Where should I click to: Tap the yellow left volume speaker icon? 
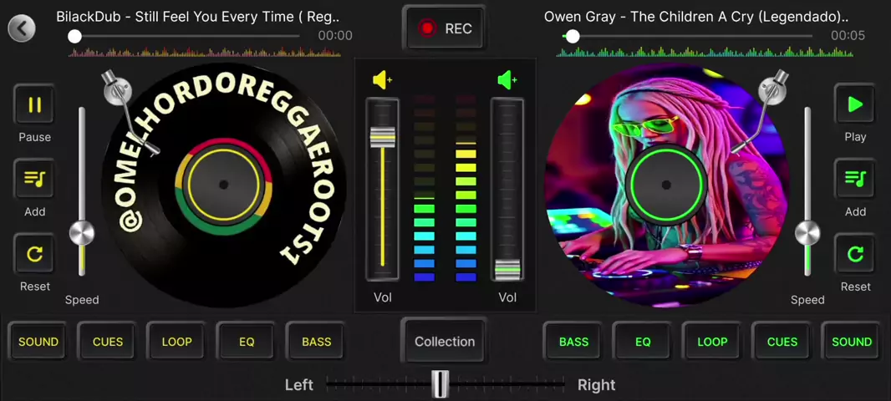383,79
